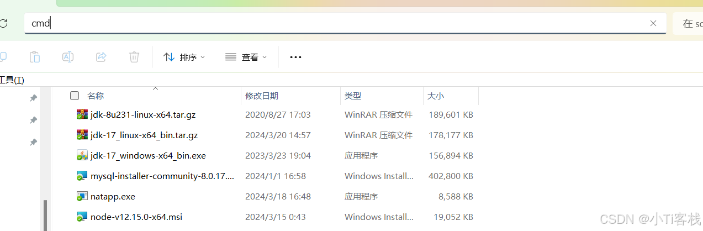Viewport: 703px width, 231px height.
Task: Select file jdk-8u231-linux-x64.tar.gz
Action: [143, 115]
